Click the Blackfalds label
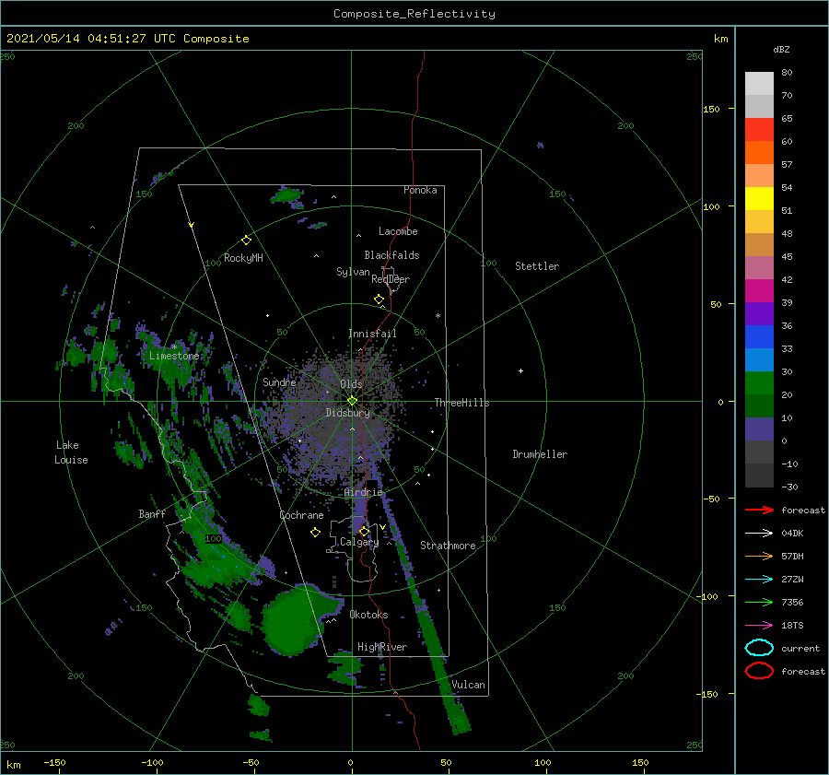Image resolution: width=829 pixels, height=775 pixels. coord(391,255)
